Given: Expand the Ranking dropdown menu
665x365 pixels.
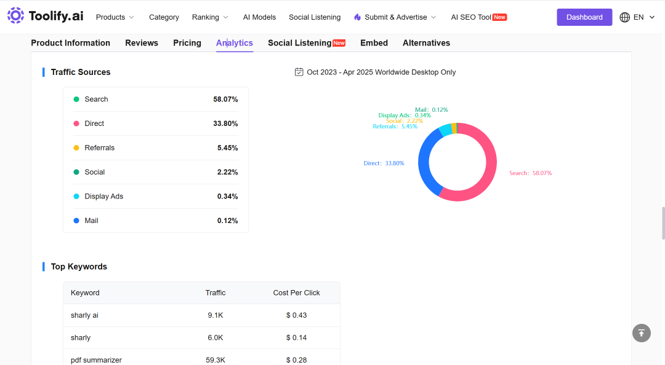Looking at the screenshot, I should click(x=210, y=17).
